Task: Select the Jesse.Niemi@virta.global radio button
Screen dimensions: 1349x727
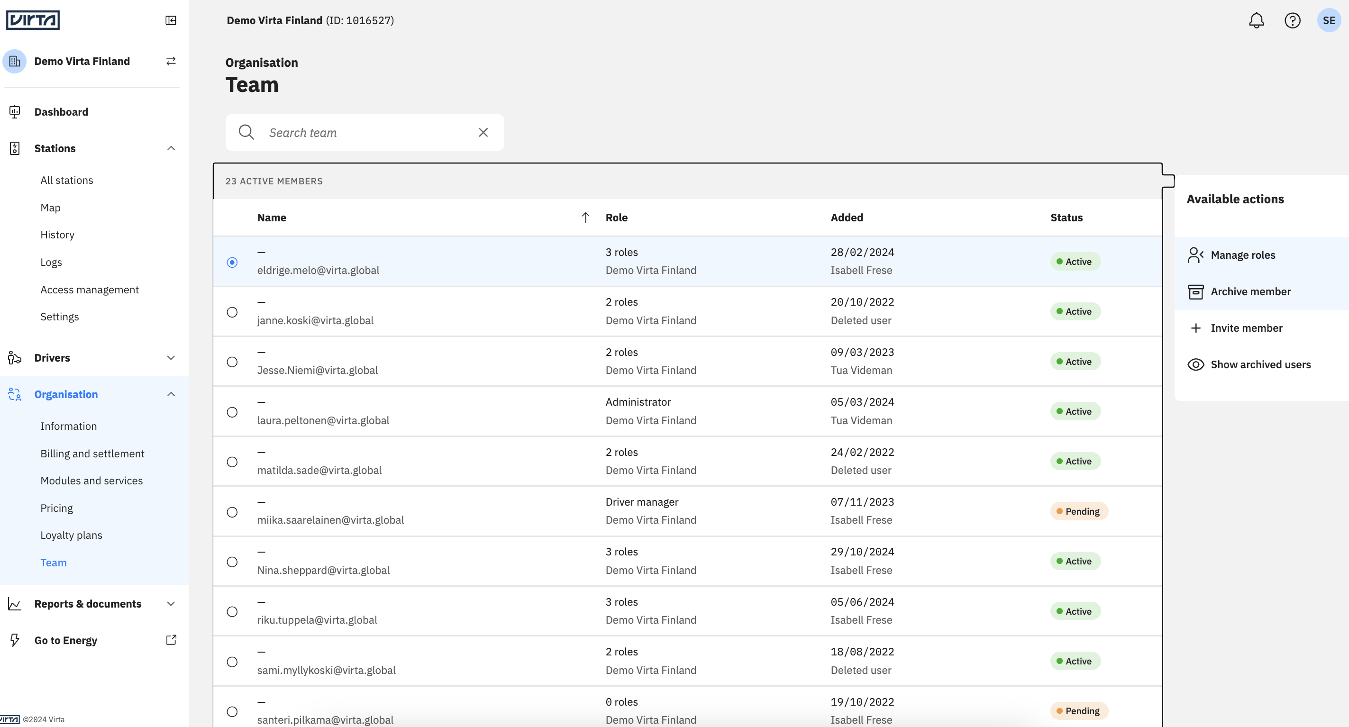Action: tap(232, 362)
